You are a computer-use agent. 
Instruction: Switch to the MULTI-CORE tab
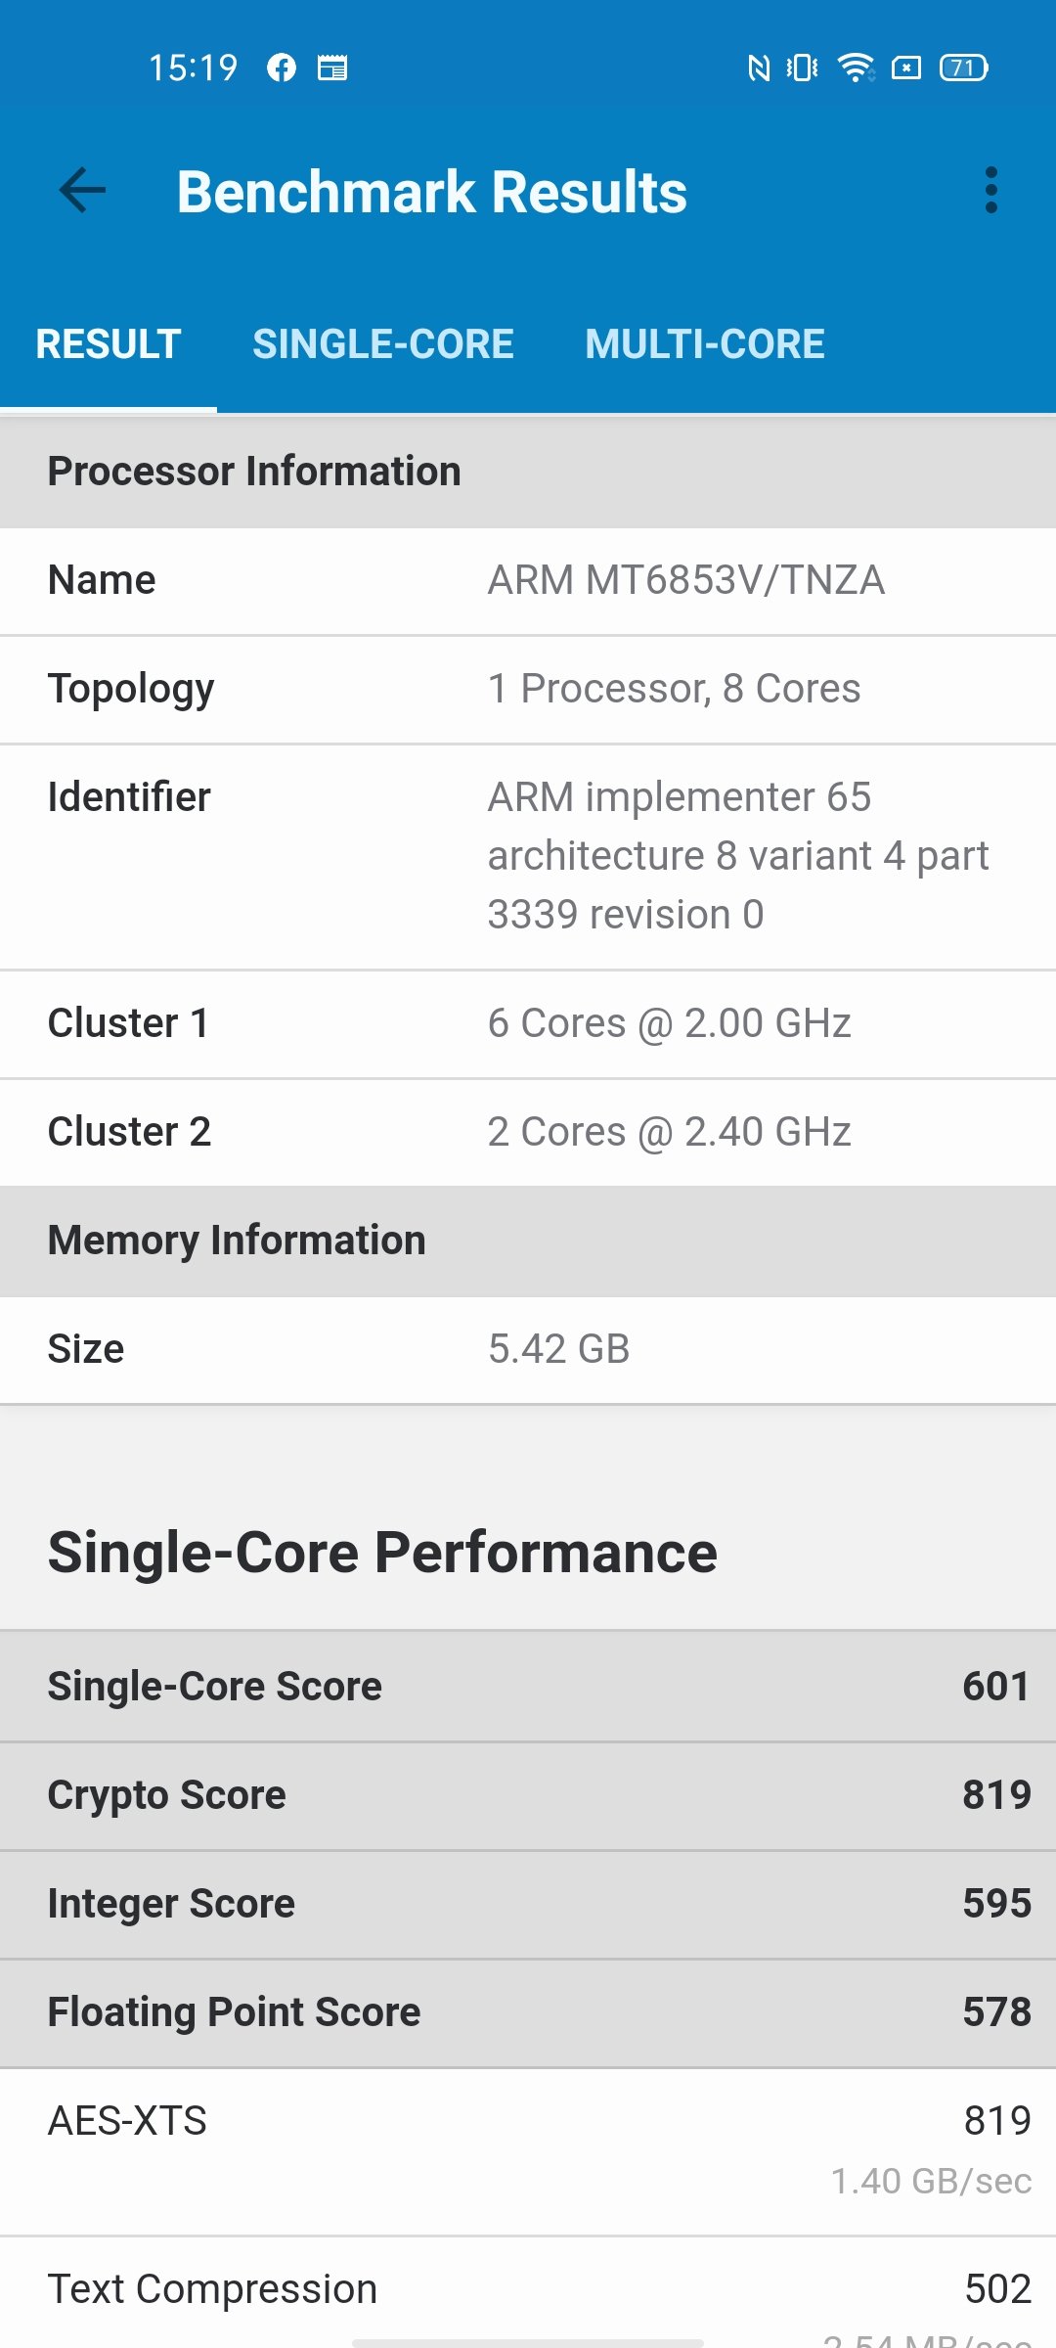point(705,344)
